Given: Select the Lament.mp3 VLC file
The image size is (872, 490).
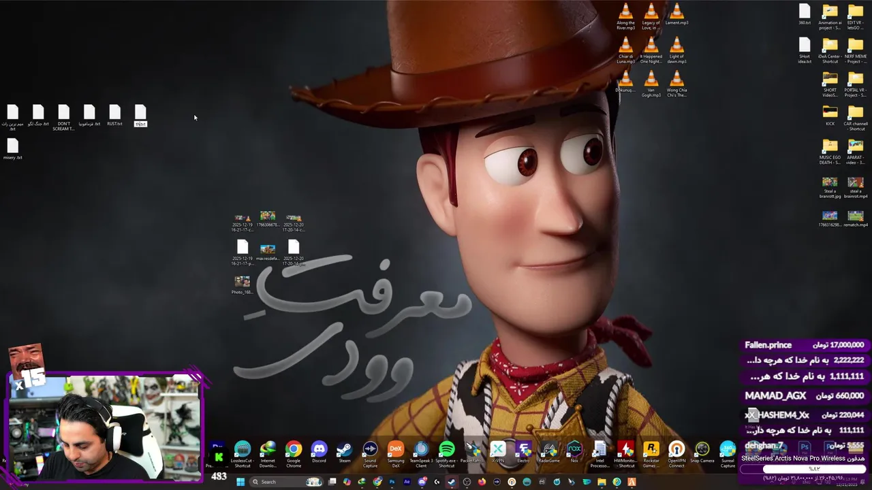Looking at the screenshot, I should tap(676, 14).
